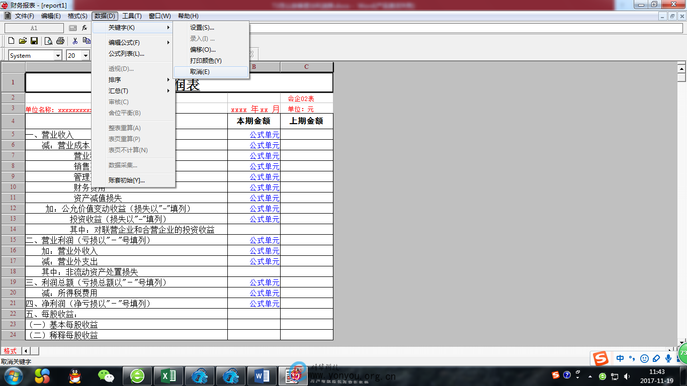Save the report with the floppy disk icon

pyautogui.click(x=34, y=41)
